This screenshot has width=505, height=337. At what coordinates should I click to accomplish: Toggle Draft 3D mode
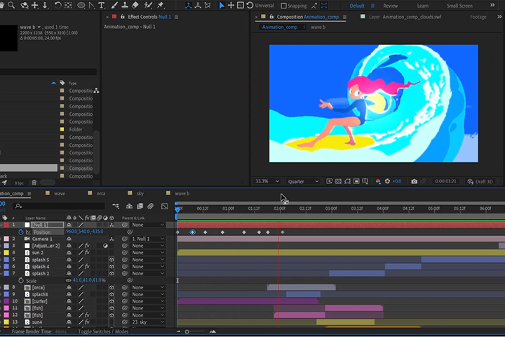point(480,181)
